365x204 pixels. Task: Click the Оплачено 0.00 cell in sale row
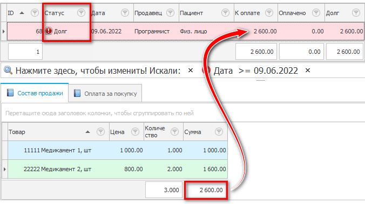pos(301,31)
